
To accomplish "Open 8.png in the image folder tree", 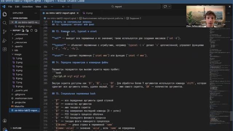I will (19, 87).
